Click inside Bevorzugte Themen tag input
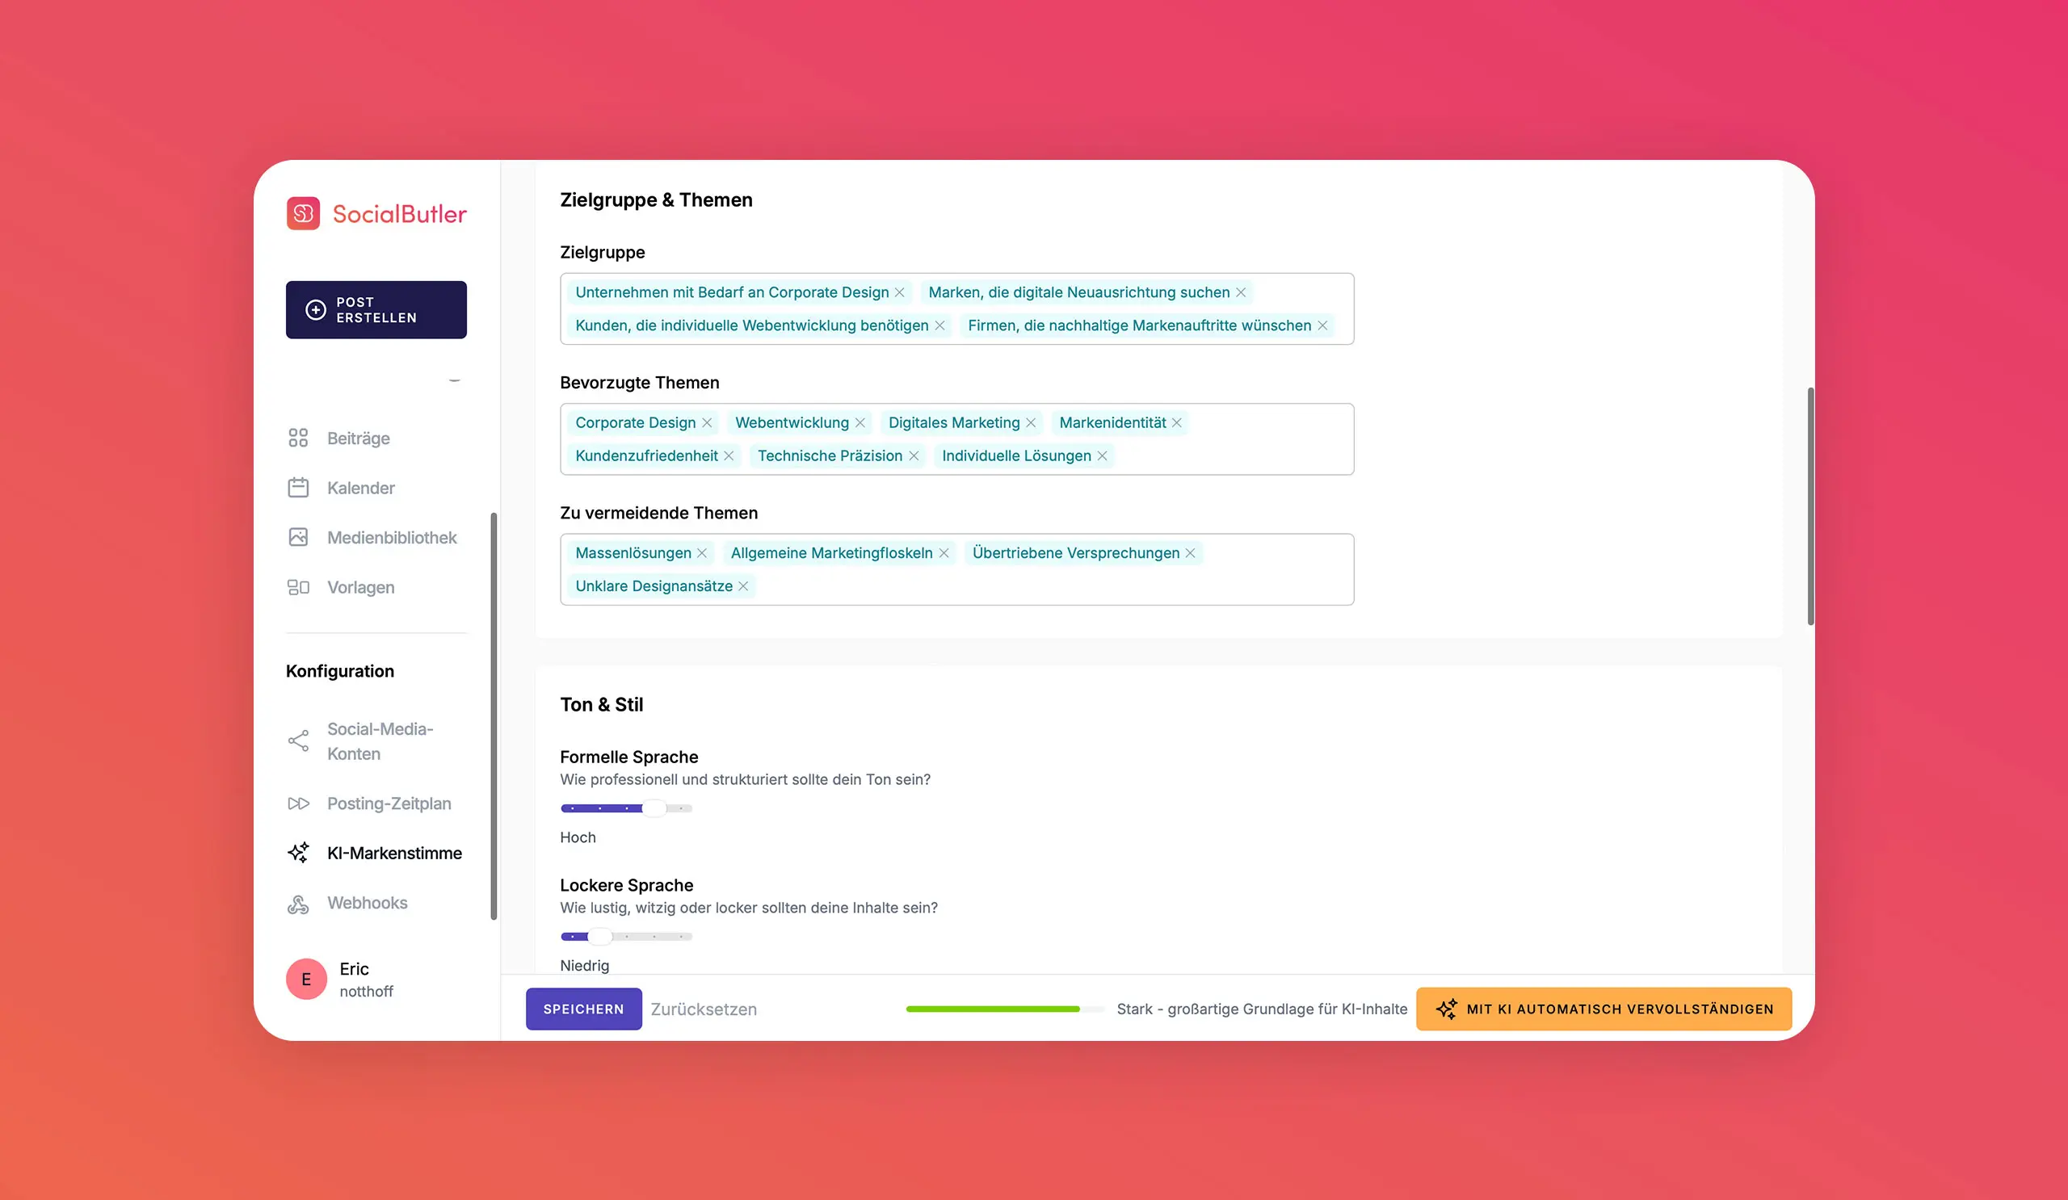The width and height of the screenshot is (2068, 1200). pyautogui.click(x=957, y=439)
